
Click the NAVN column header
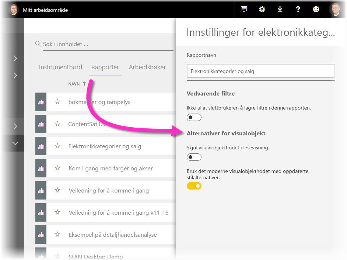74,84
